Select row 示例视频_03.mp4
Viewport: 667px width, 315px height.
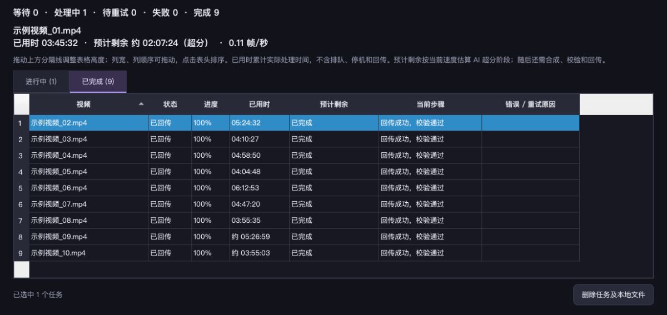tap(304, 139)
